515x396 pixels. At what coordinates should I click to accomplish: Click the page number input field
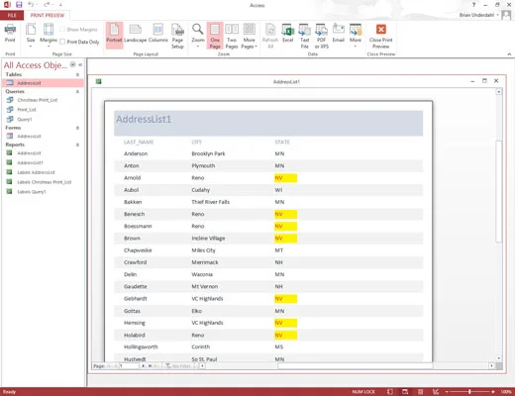coord(129,366)
